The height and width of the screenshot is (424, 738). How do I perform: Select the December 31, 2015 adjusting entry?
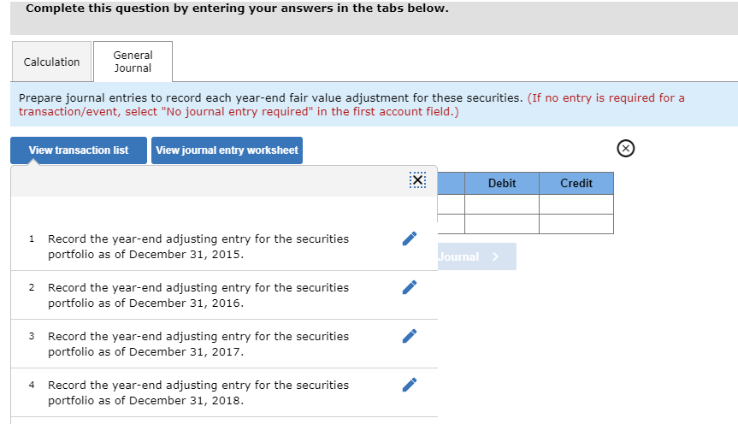click(198, 246)
